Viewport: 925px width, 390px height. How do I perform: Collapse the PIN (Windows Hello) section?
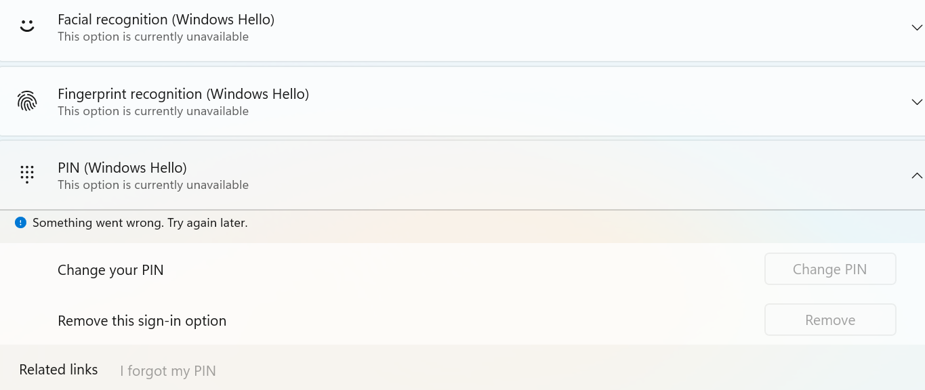(917, 175)
